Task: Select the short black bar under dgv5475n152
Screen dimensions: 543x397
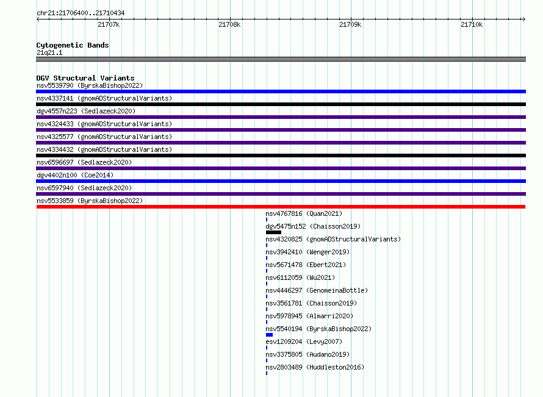Action: pos(273,232)
